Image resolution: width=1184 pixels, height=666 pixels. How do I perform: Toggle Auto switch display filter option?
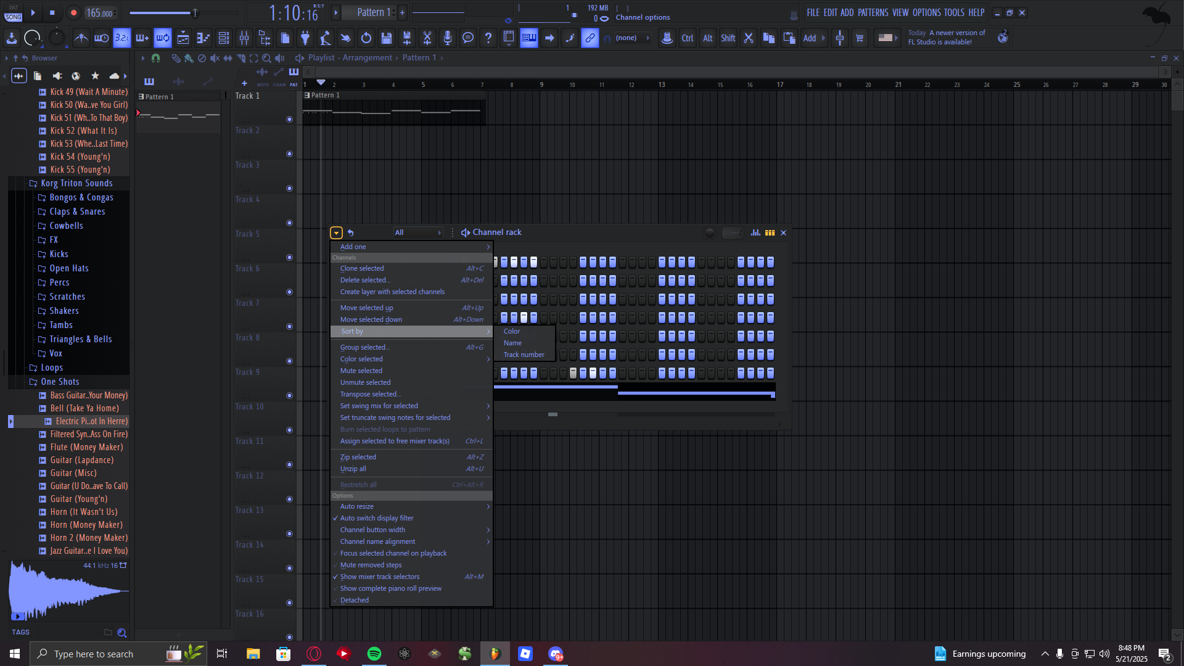377,518
